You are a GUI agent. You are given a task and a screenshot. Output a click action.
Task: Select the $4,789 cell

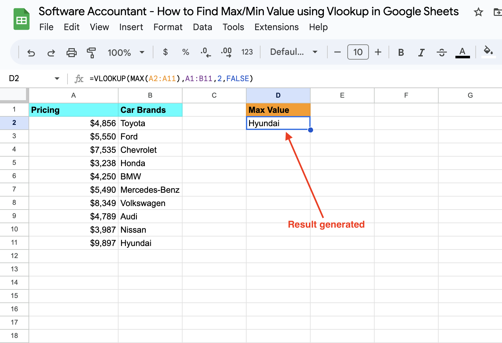click(x=74, y=217)
